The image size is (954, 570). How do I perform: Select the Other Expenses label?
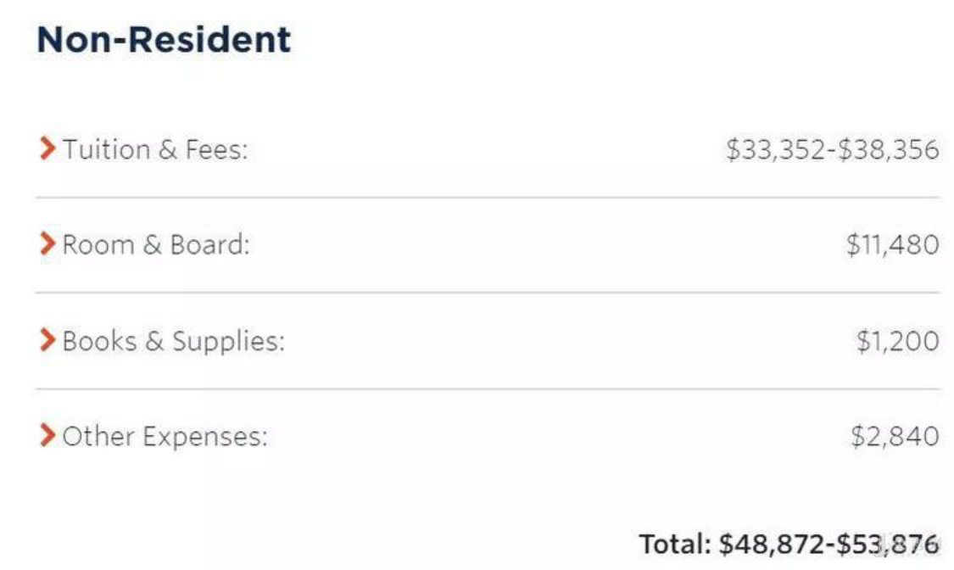pyautogui.click(x=165, y=438)
